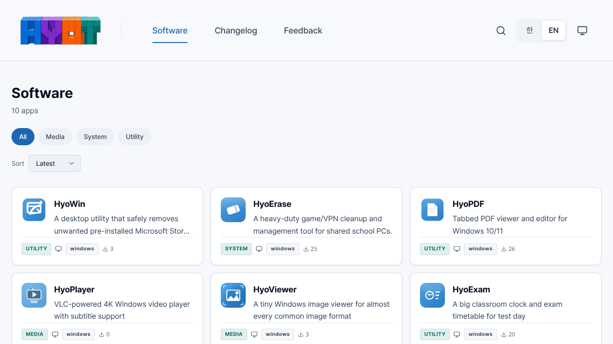The image size is (613, 344).
Task: Click the HyoPDF document icon
Action: point(432,210)
